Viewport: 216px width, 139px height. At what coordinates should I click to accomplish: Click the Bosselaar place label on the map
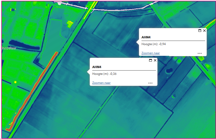(x=9, y=48)
